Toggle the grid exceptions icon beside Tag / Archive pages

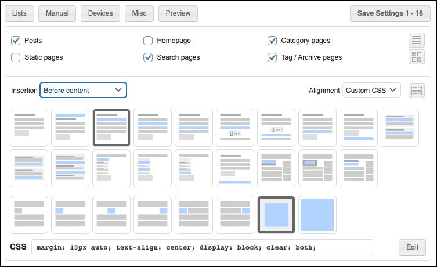[417, 57]
